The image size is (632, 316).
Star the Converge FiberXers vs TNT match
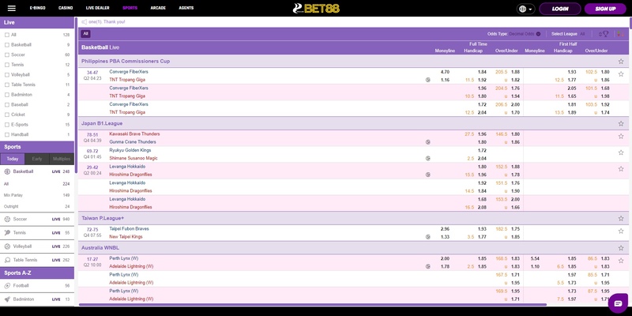tap(621, 74)
